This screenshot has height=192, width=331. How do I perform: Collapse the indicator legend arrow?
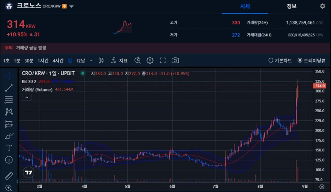tap(26, 97)
